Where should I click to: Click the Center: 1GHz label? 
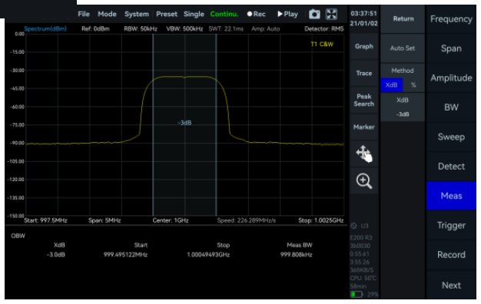tap(171, 220)
